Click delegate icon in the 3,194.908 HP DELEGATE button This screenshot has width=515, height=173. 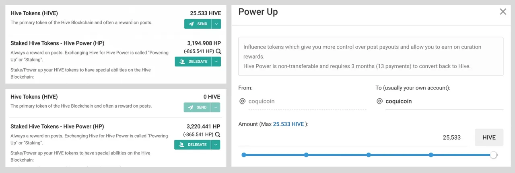coord(182,61)
